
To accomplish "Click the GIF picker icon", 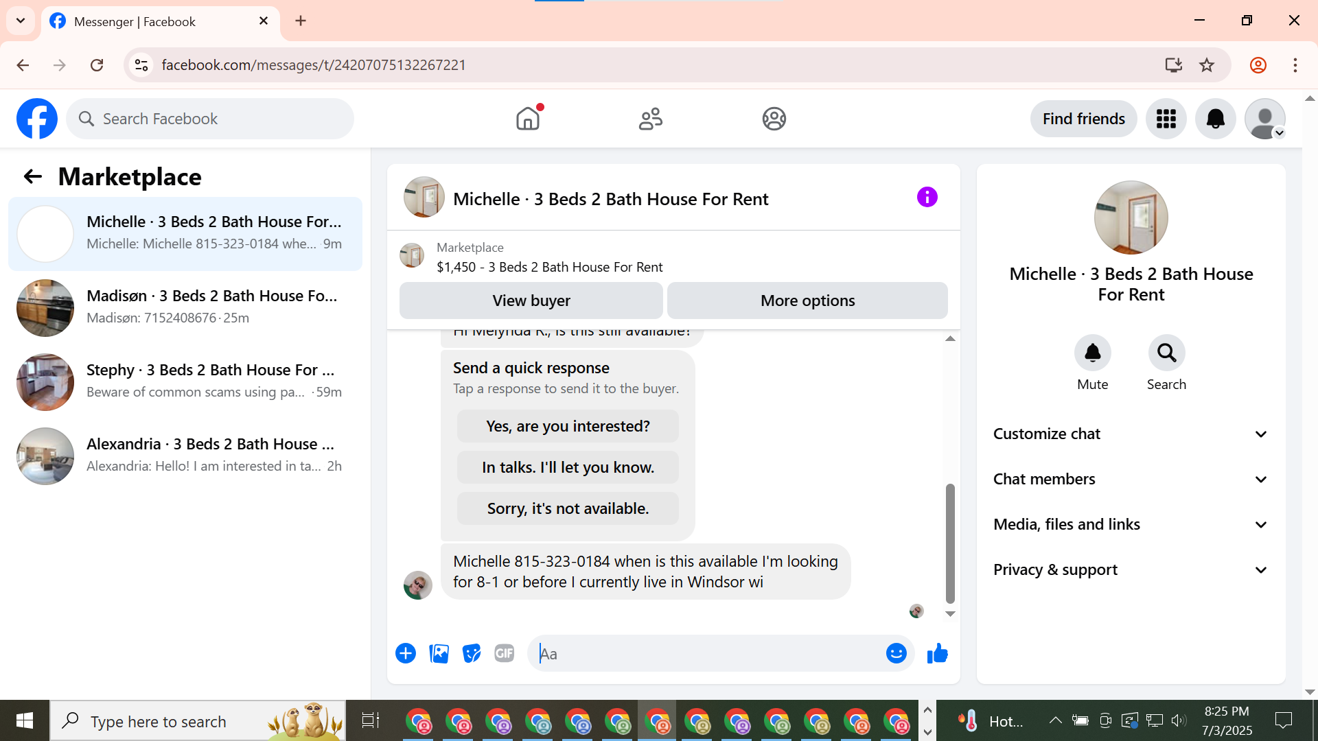I will 505,654.
